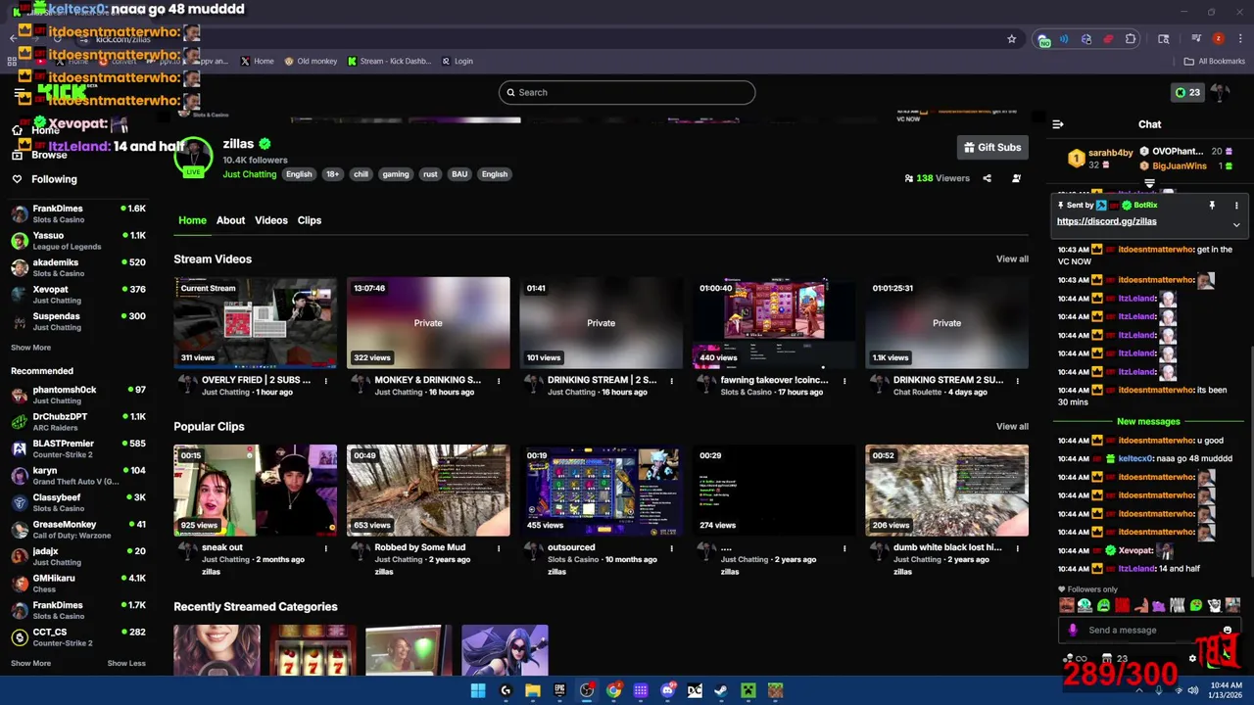Select the purple Ditto emote
This screenshot has width=1254, height=705.
(1159, 605)
